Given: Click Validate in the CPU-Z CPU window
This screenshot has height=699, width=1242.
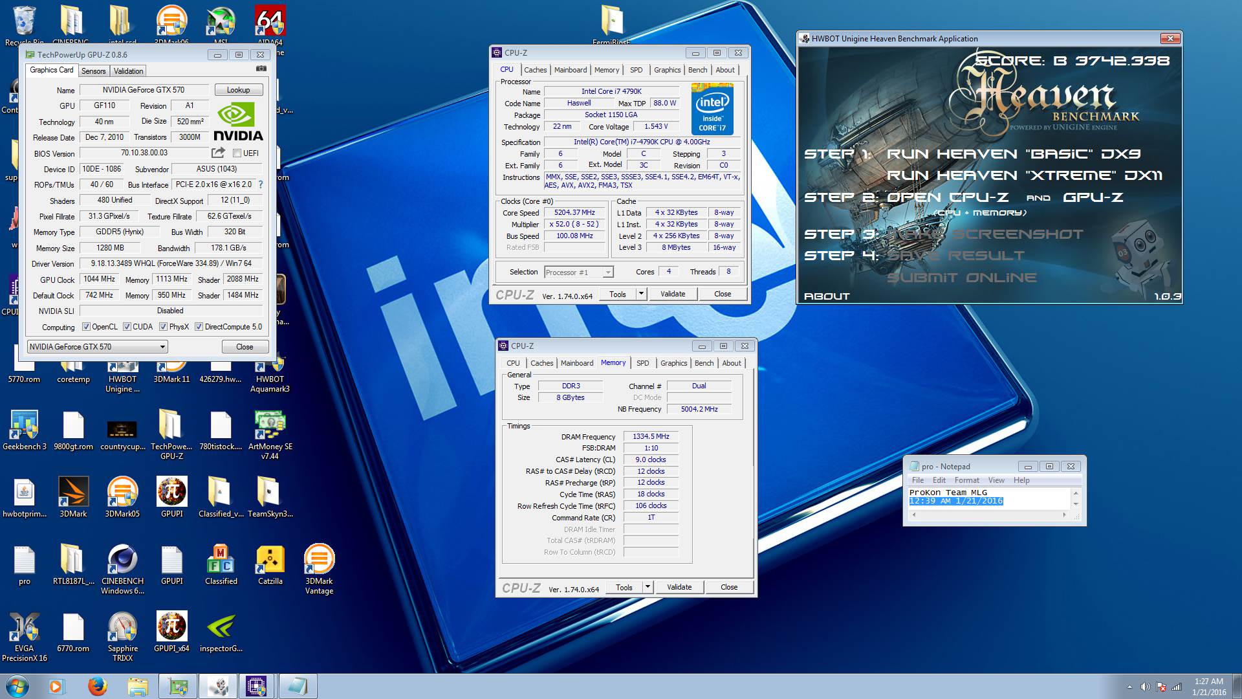Looking at the screenshot, I should [x=673, y=294].
